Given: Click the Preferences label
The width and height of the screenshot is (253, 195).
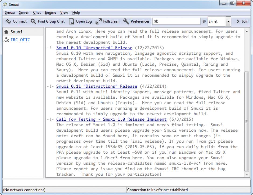Looking at the screenshot, I should 140,21.
